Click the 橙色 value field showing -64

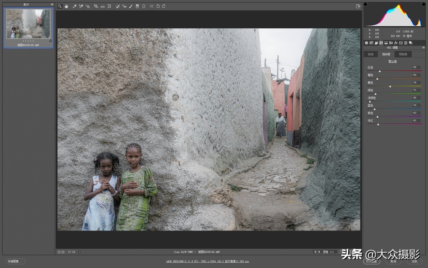416,75
